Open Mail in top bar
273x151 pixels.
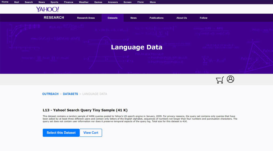(17, 2)
